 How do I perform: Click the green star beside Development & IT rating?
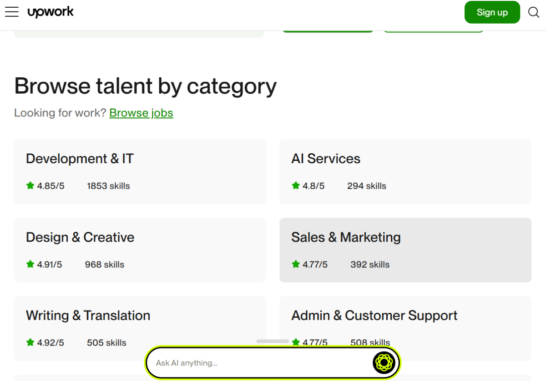(x=30, y=185)
